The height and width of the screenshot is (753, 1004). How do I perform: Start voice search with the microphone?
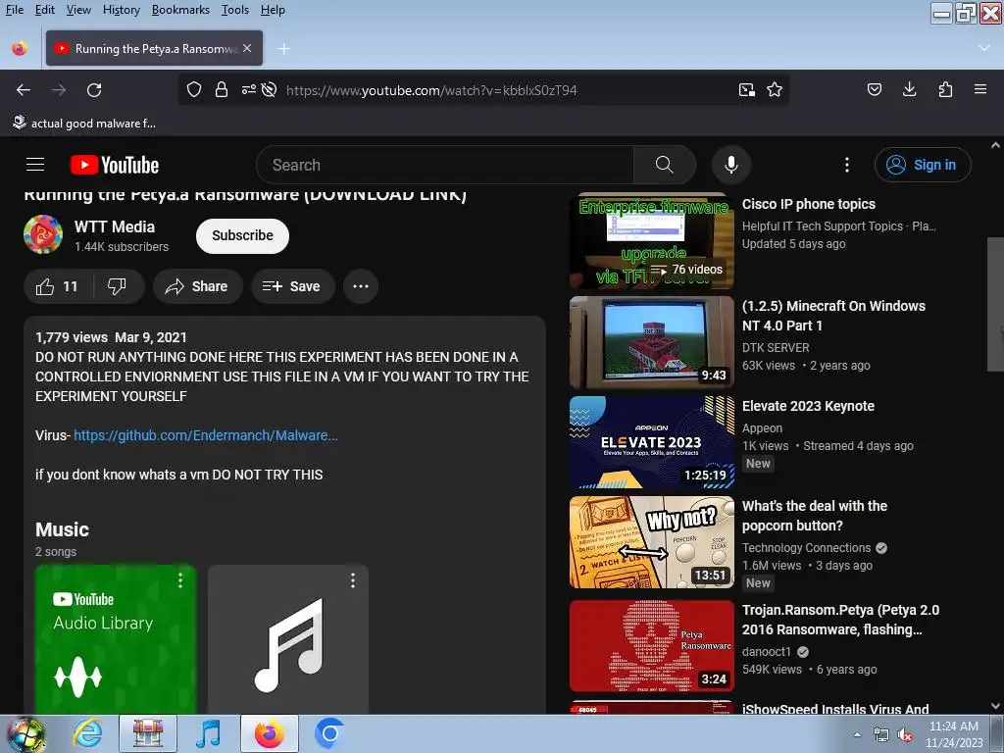(731, 165)
